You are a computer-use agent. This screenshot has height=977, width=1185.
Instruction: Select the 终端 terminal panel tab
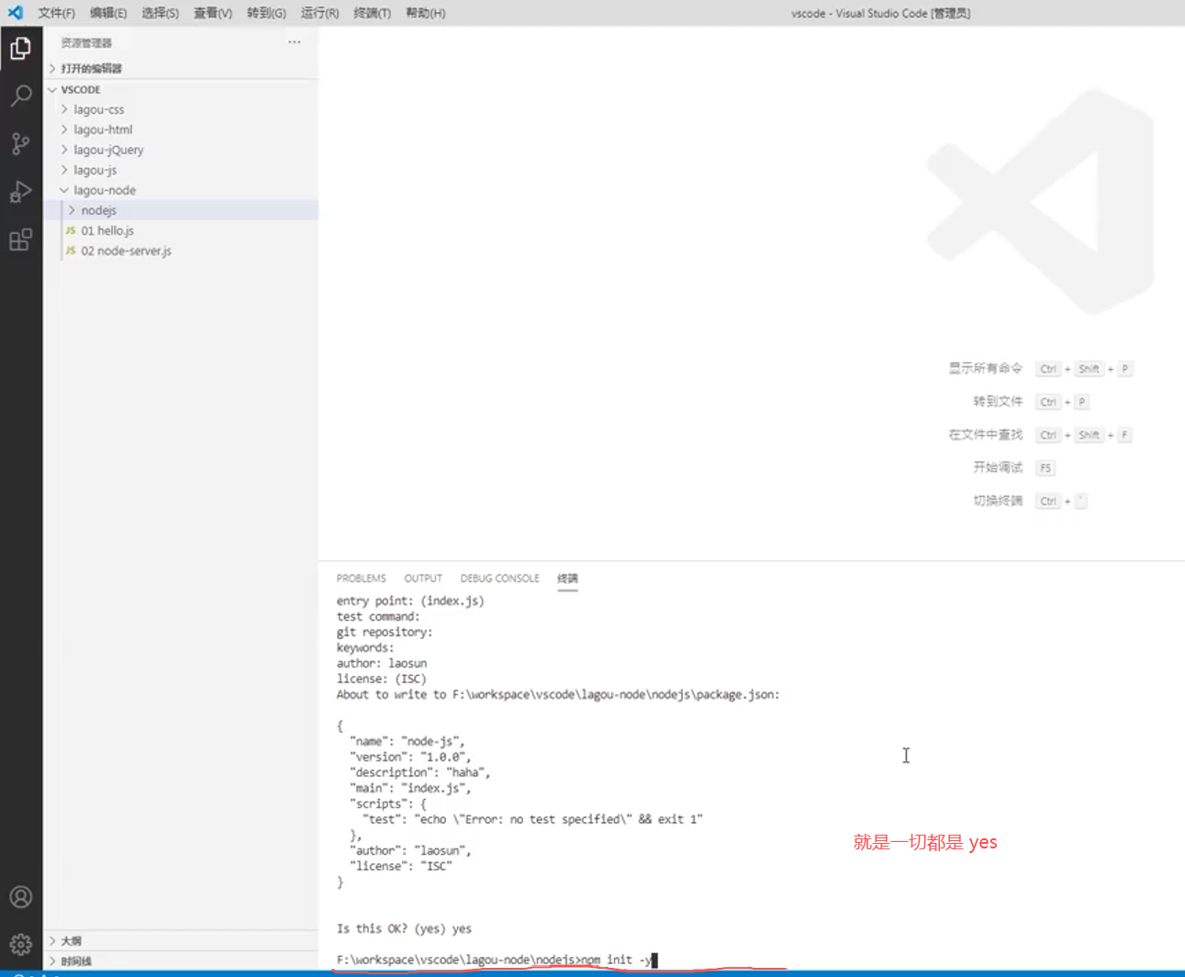click(x=567, y=578)
